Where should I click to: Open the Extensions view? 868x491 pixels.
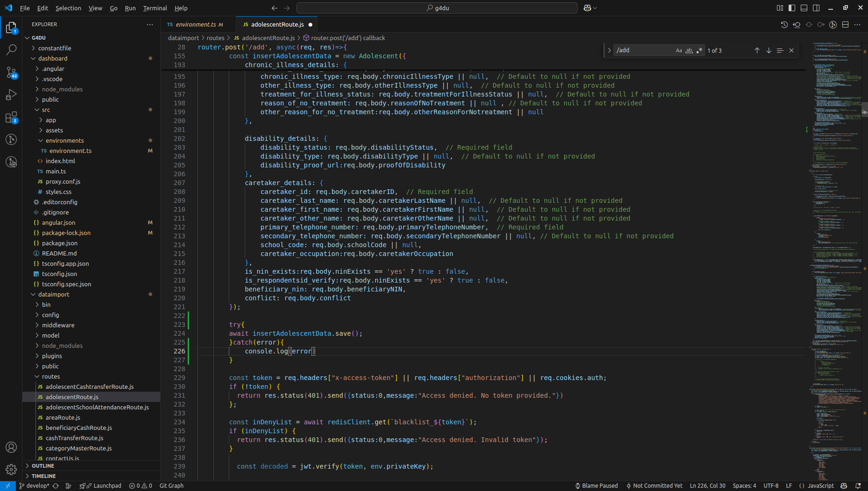click(11, 117)
